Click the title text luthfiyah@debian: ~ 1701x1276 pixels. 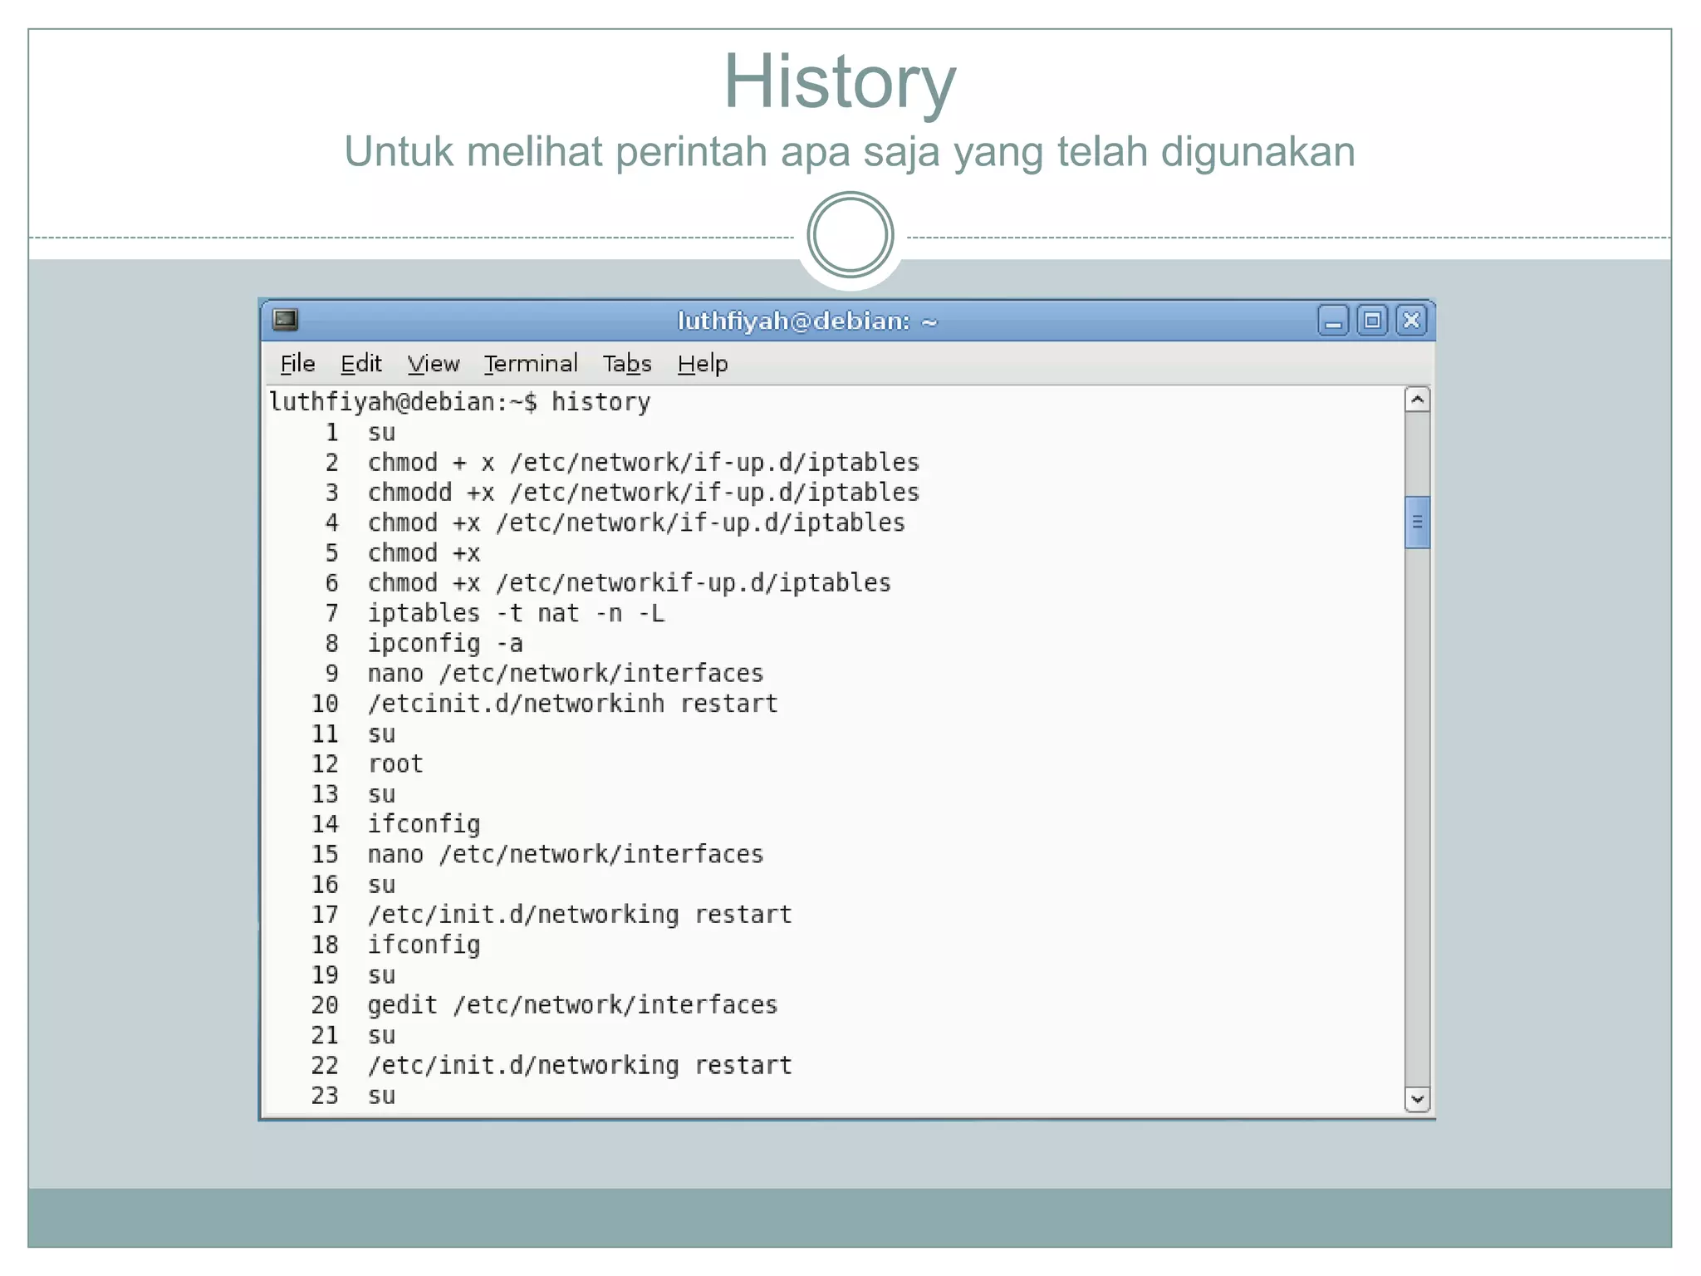point(807,321)
